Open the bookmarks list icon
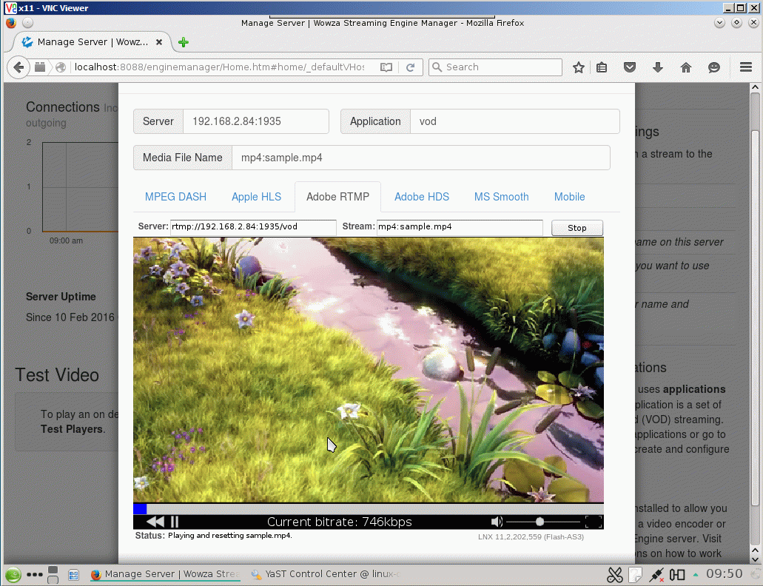 (x=602, y=67)
